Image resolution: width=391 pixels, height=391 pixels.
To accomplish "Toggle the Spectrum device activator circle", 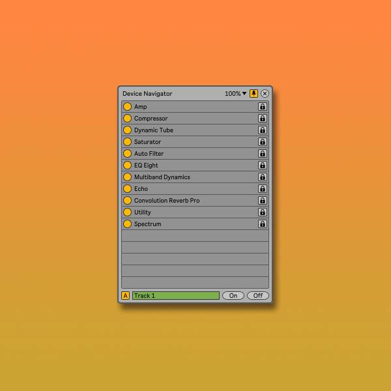I will click(x=128, y=224).
